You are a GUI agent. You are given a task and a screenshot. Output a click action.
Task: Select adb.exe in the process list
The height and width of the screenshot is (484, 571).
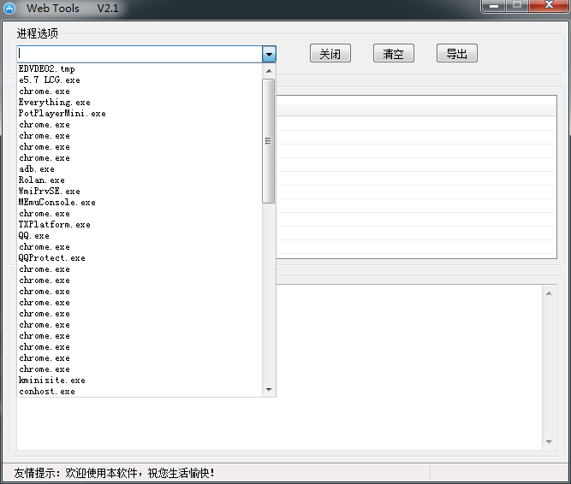(x=140, y=169)
